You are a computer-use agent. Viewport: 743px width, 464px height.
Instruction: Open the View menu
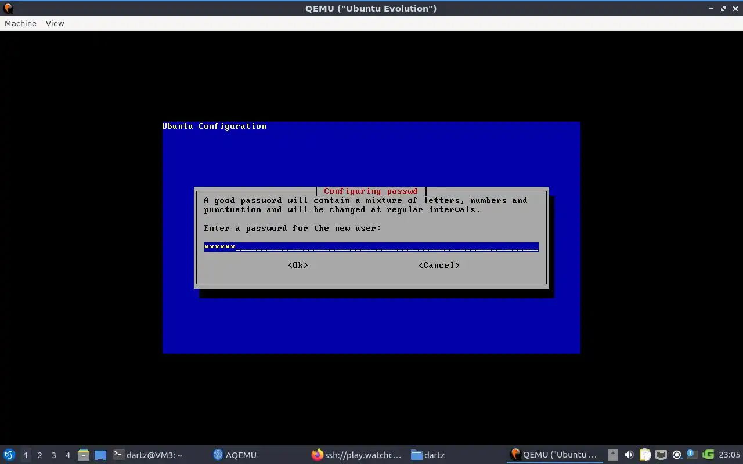pyautogui.click(x=55, y=23)
